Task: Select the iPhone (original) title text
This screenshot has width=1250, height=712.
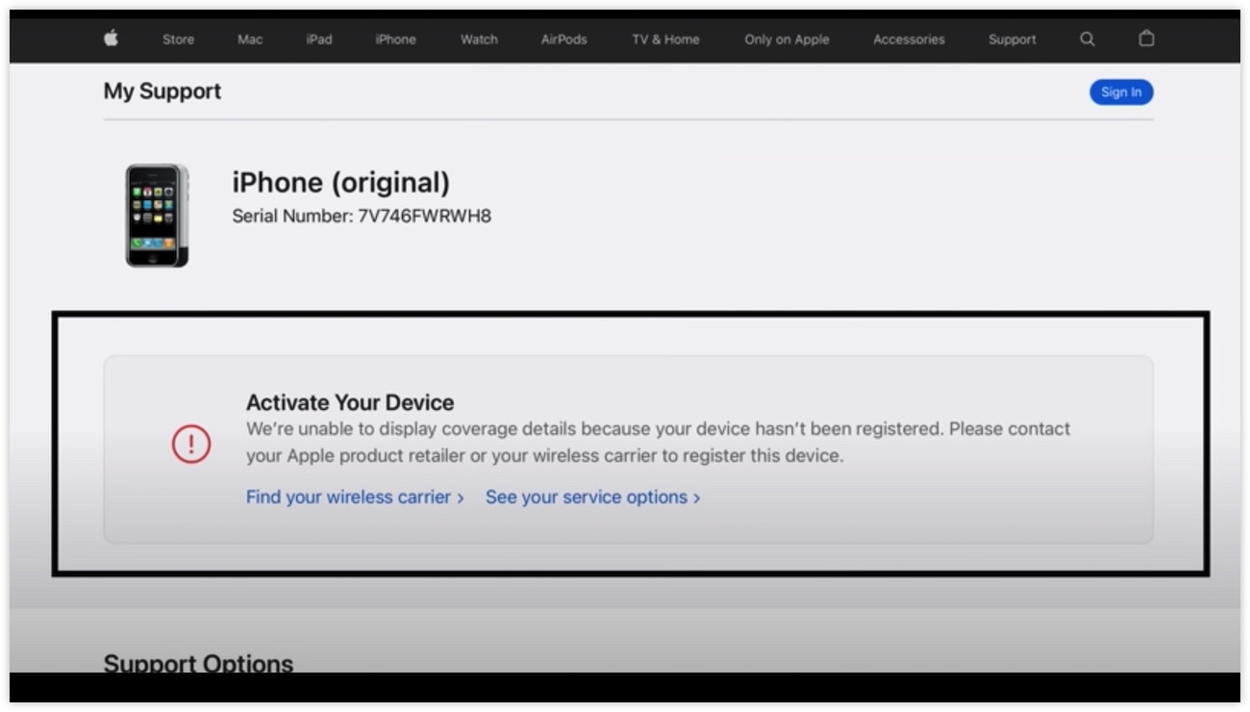Action: (341, 183)
